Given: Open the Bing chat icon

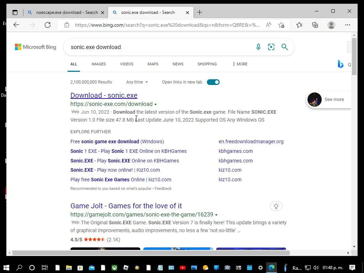Looking at the screenshot, I should tap(341, 64).
